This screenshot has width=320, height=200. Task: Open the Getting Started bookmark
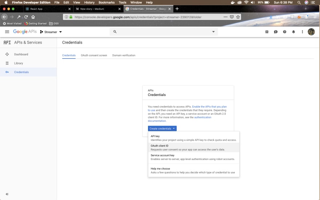[36, 24]
